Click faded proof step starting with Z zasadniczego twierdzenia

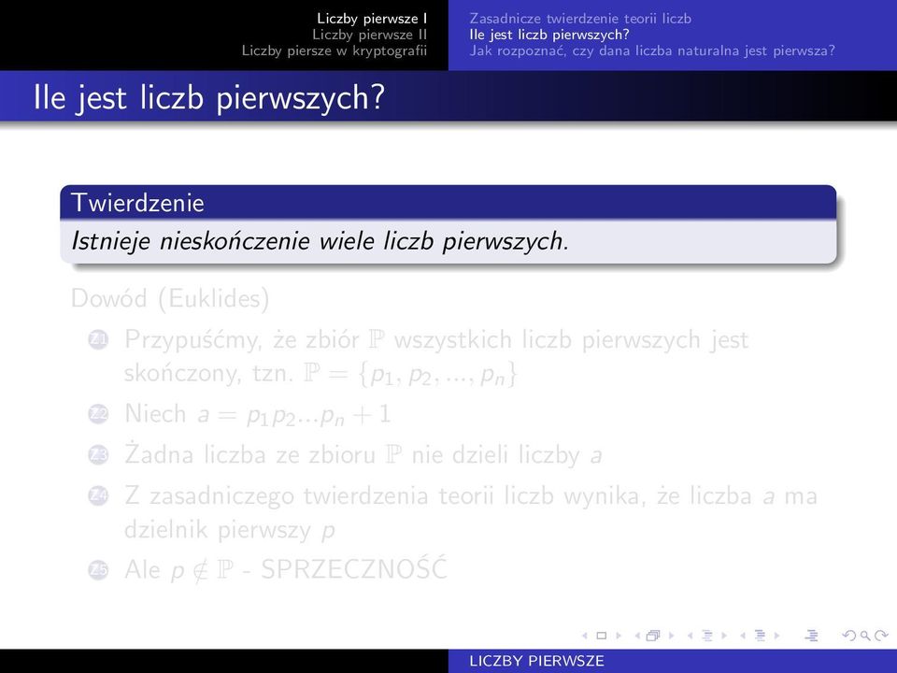471,512
